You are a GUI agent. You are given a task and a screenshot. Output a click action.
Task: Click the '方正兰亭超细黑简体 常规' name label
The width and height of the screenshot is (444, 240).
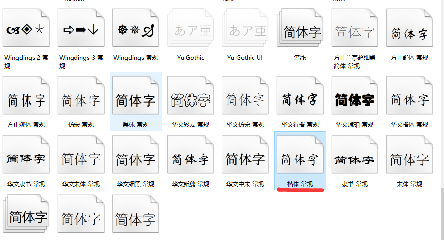(355, 62)
